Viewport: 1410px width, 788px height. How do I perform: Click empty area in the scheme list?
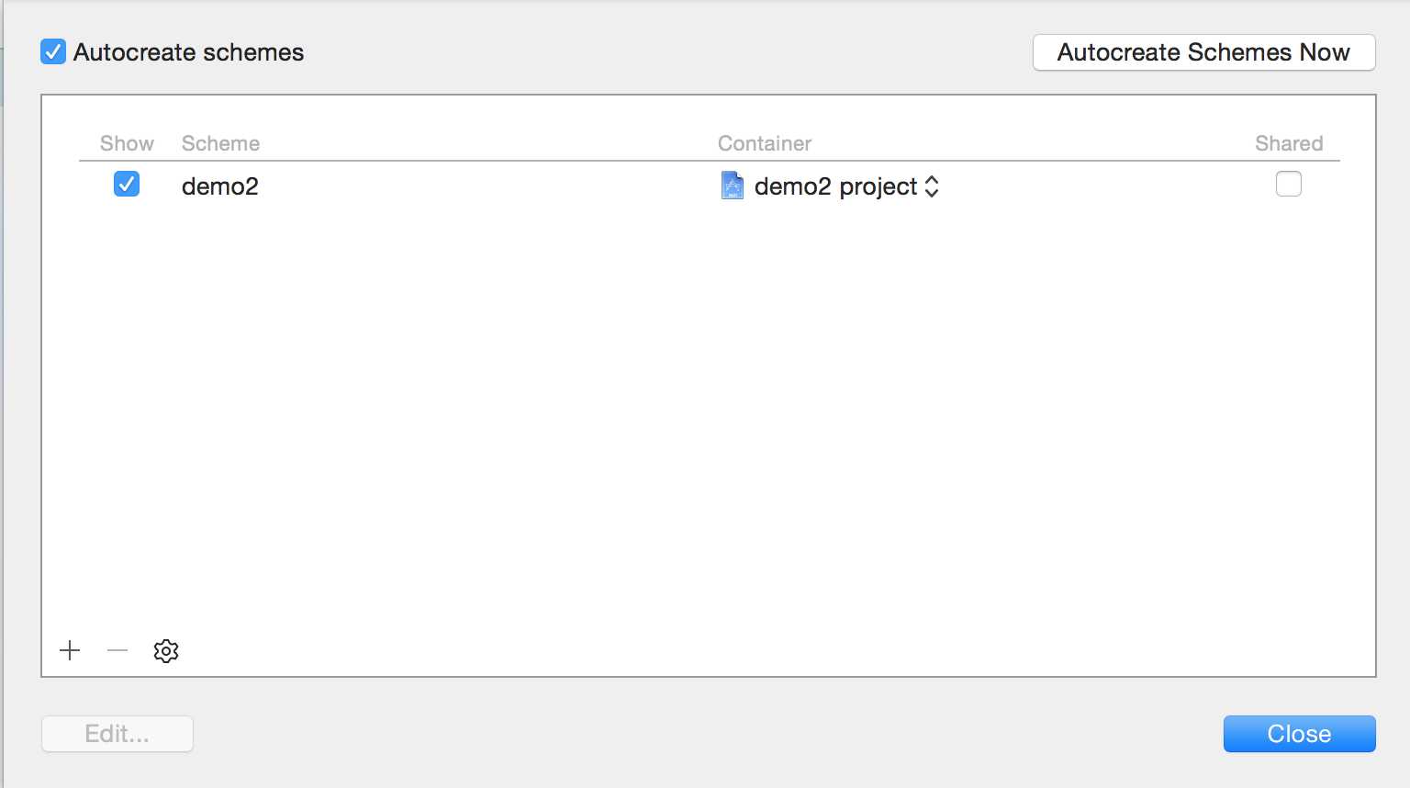[x=707, y=413]
